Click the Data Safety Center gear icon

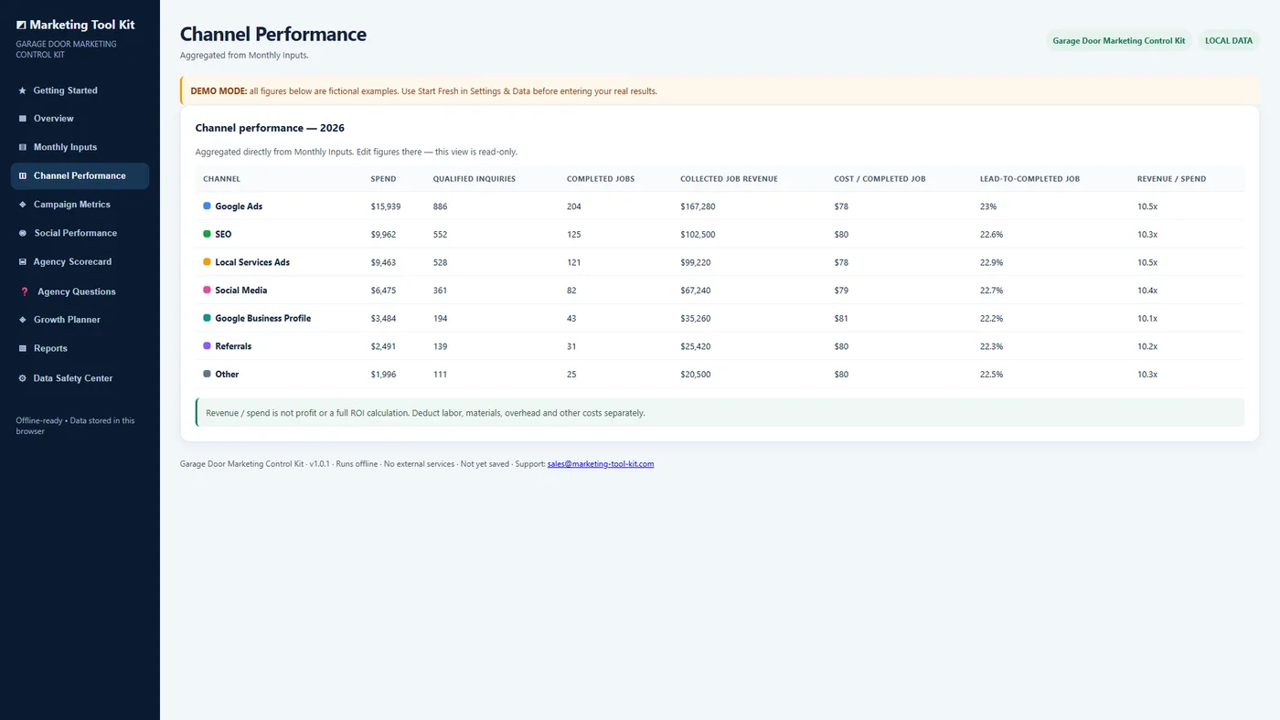[x=22, y=378]
